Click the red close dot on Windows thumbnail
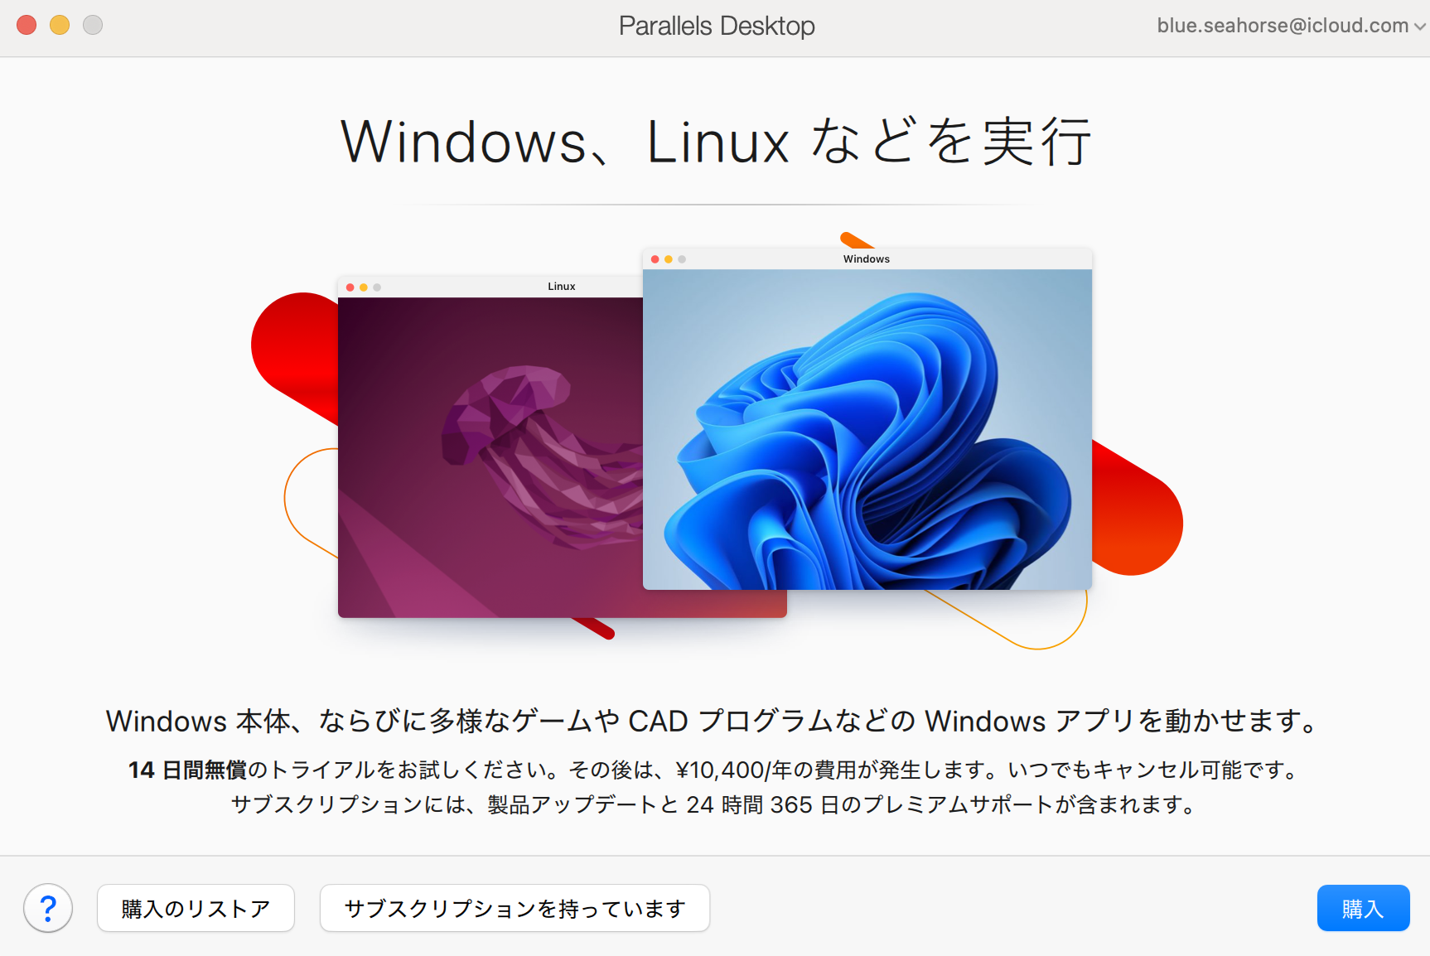This screenshot has height=956, width=1430. pos(655,259)
